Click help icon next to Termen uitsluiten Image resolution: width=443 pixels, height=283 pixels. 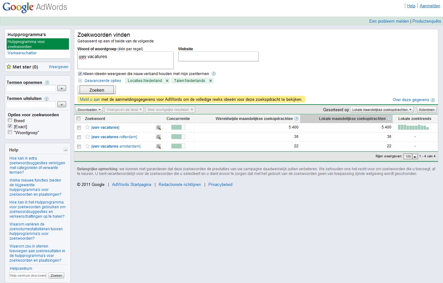[46, 99]
